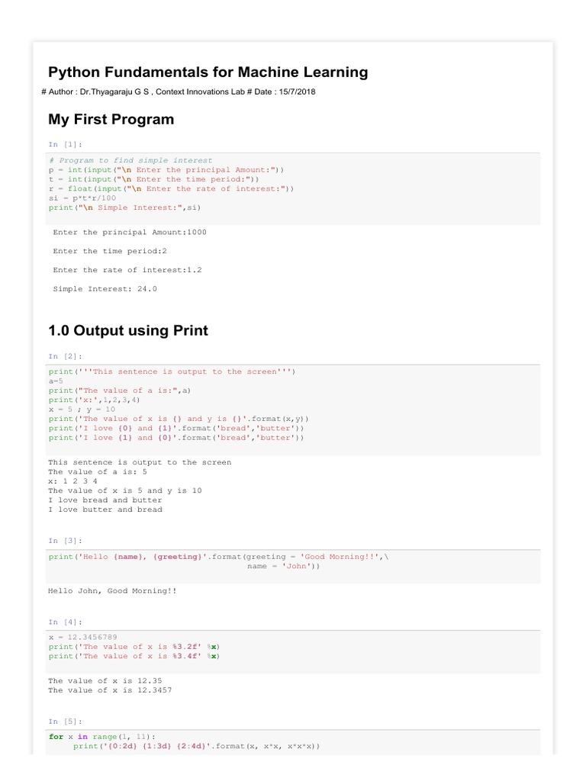Viewport: 586px width, 781px height.
Task: Click the simple interest comment line in code
Action: [130, 160]
